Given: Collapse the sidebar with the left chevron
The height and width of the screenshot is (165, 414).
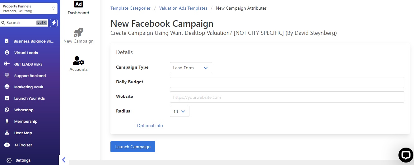Looking at the screenshot, I should coord(64,160).
